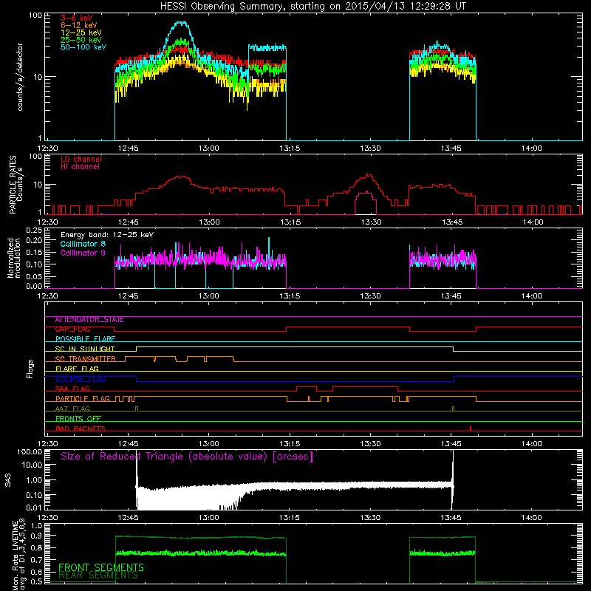Click the 'Size of Reduced Triangle' plot title
This screenshot has width=591, height=591.
[x=187, y=457]
